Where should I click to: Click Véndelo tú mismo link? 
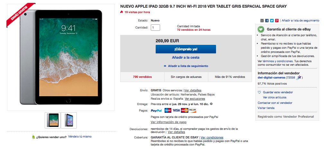click(80, 137)
